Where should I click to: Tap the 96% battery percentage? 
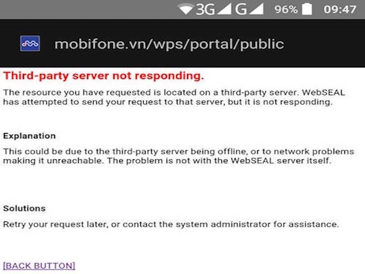coord(286,10)
